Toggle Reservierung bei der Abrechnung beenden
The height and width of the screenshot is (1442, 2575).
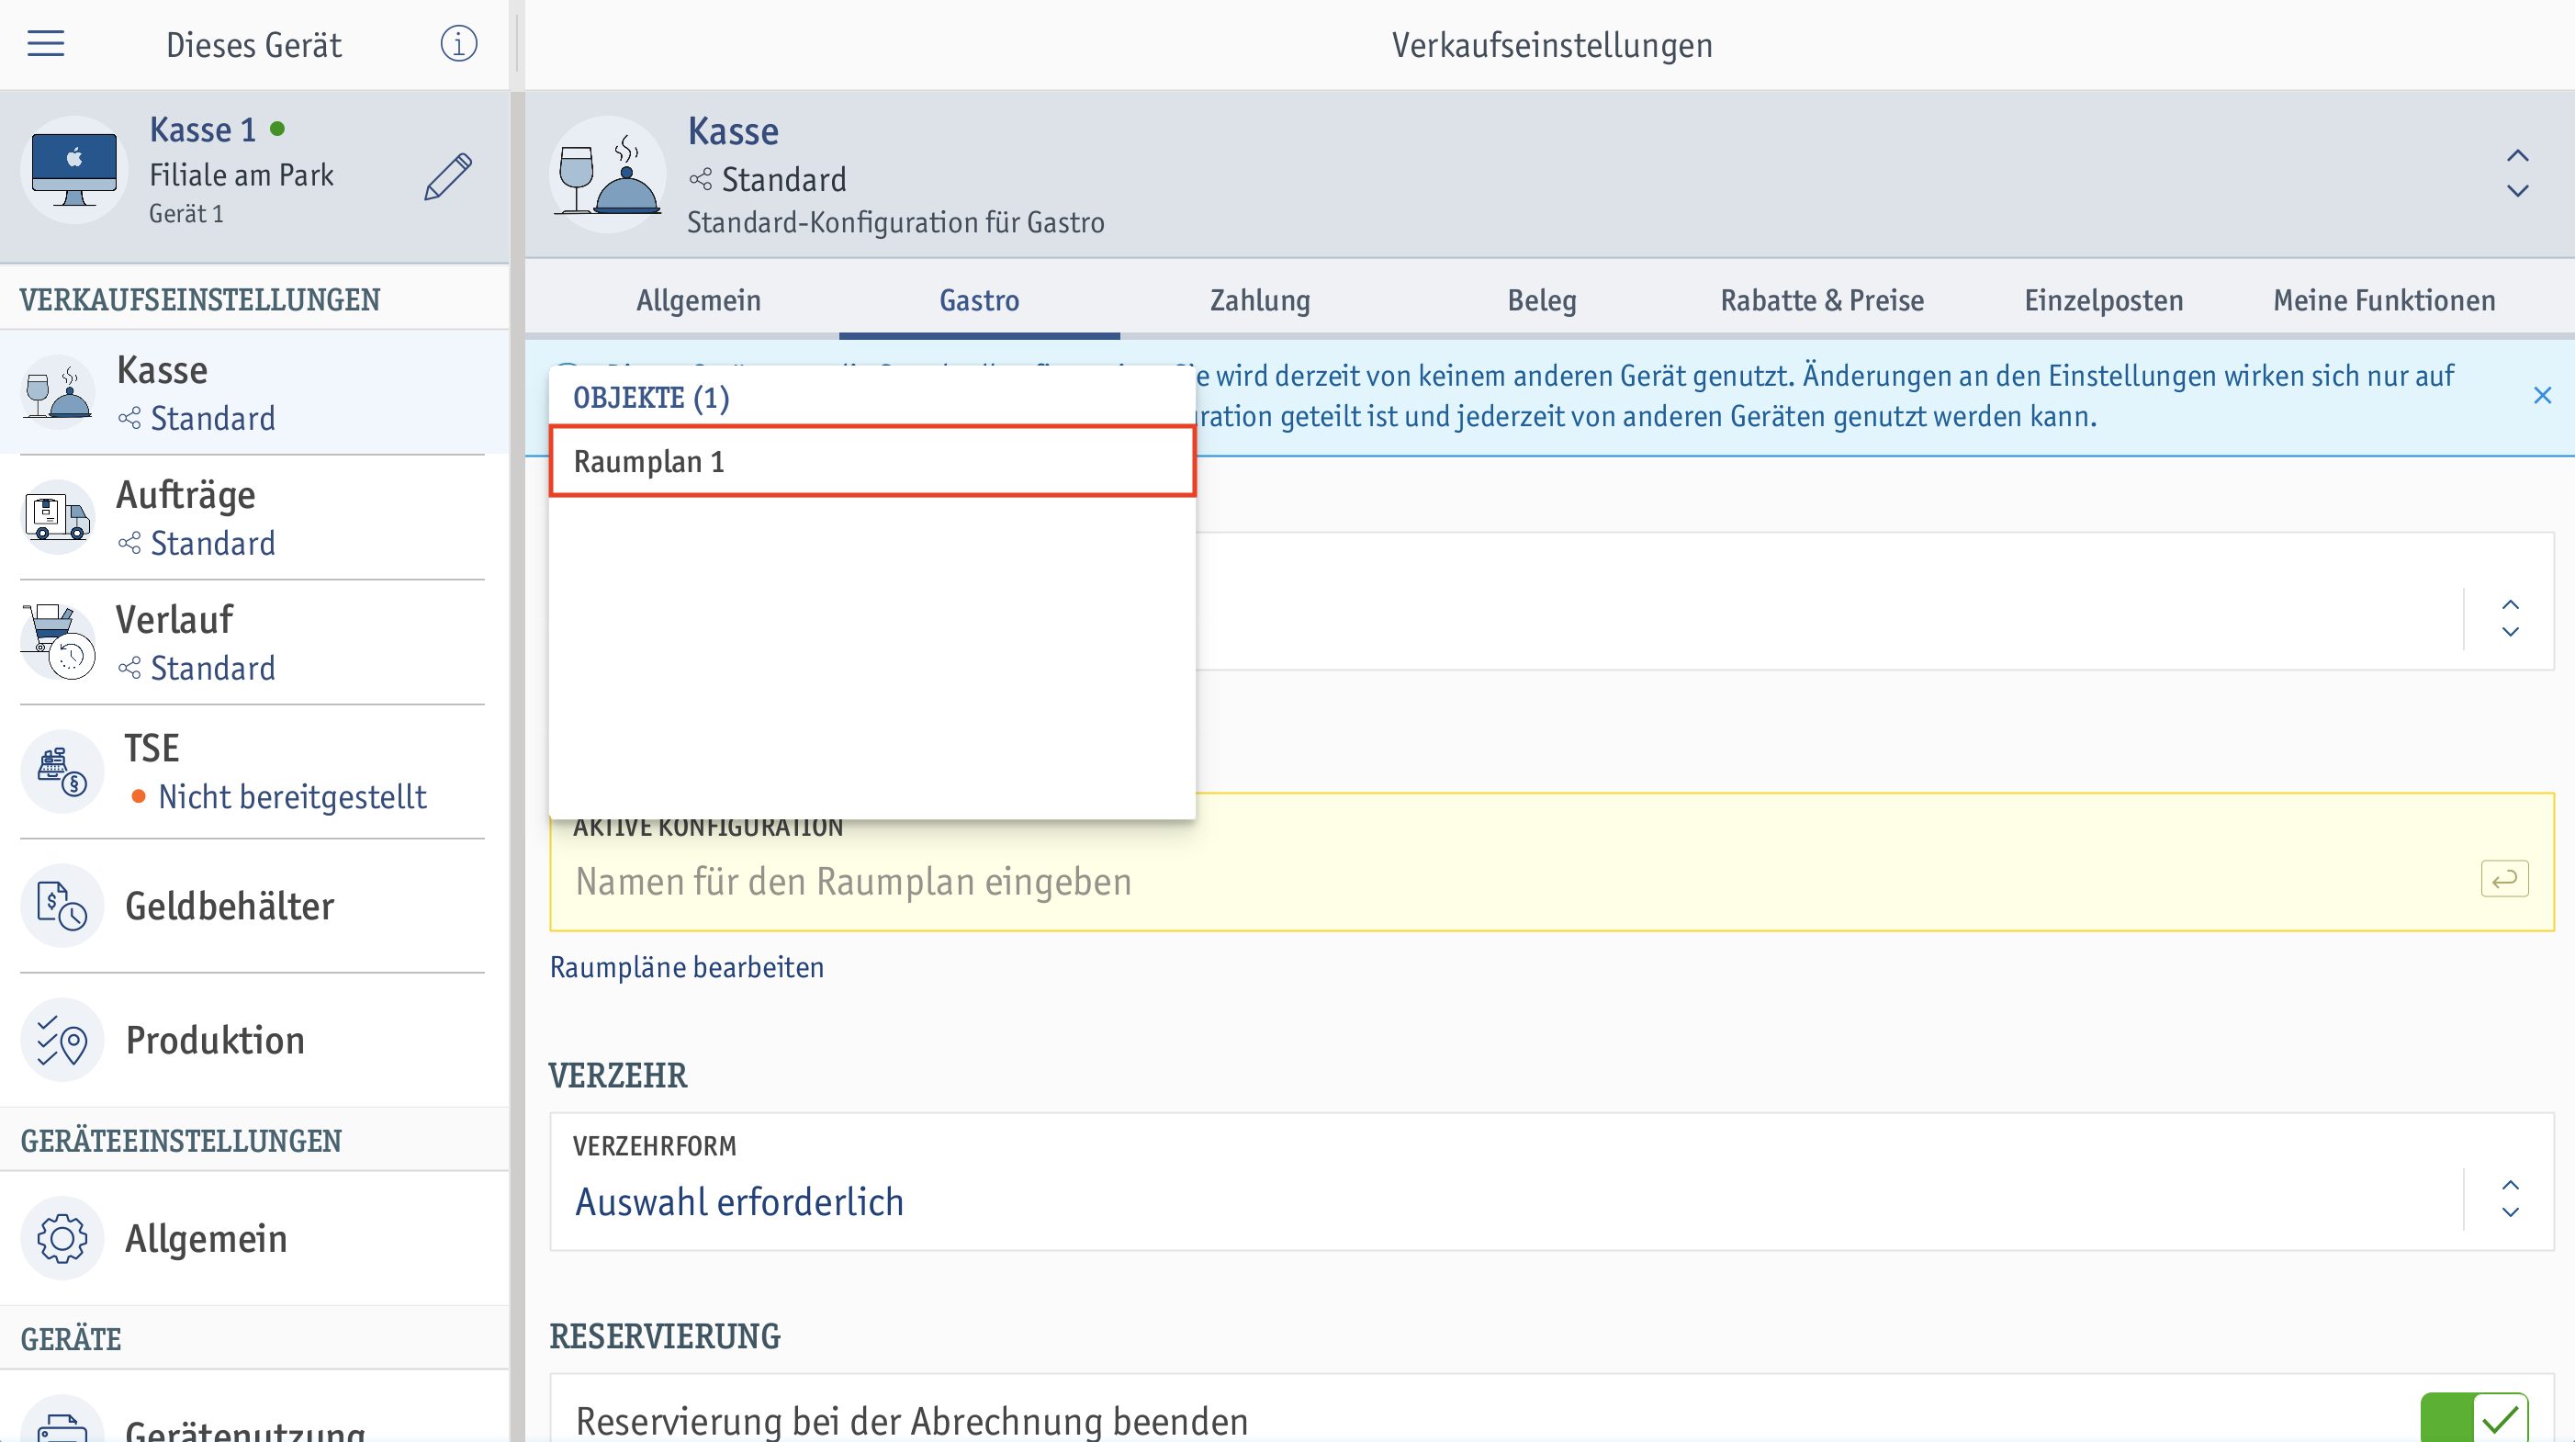[2474, 1417]
